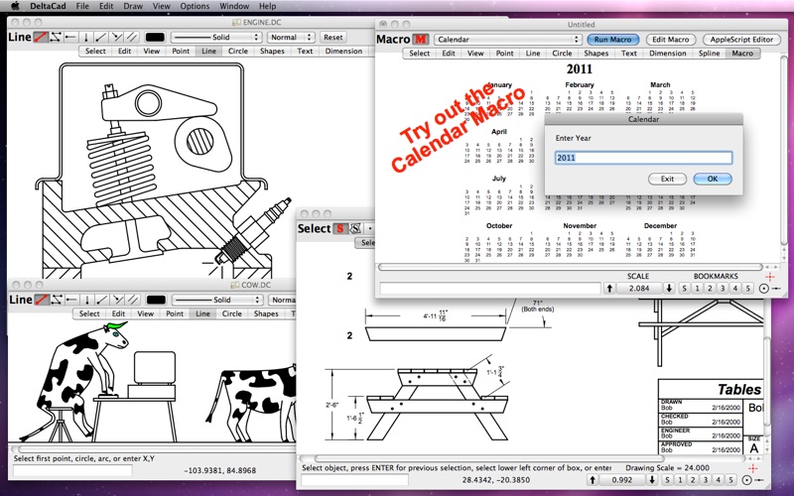Switch to the Spline tab in Untitled window
This screenshot has height=496, width=794.
[710, 54]
